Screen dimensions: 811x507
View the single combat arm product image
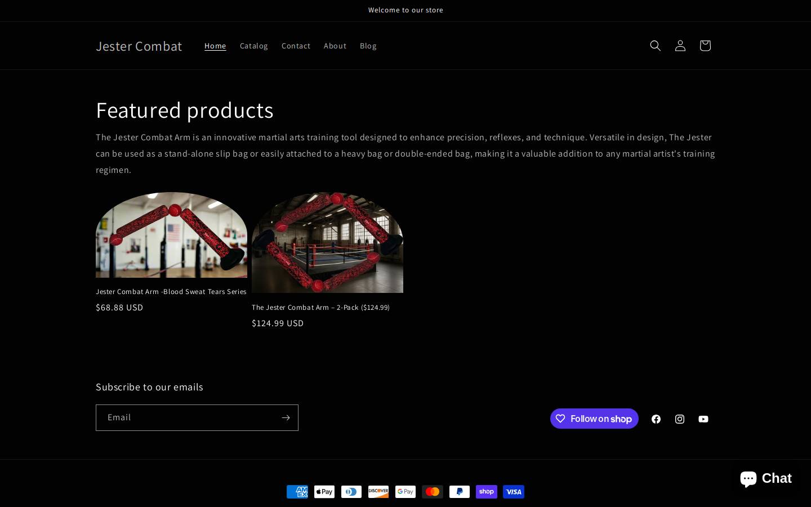pos(171,235)
